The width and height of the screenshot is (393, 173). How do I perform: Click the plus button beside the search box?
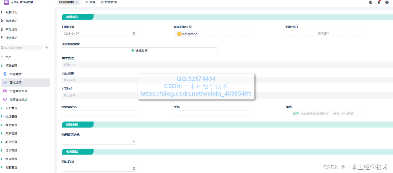click(46, 48)
